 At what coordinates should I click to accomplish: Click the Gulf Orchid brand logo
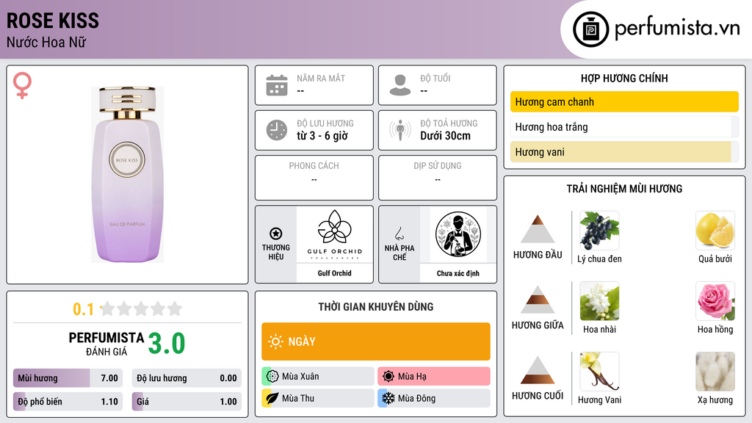click(x=335, y=234)
